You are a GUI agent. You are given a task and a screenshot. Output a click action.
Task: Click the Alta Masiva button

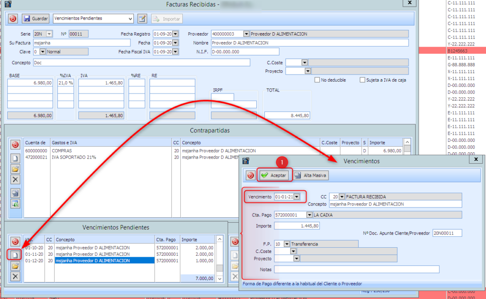pyautogui.click(x=311, y=176)
